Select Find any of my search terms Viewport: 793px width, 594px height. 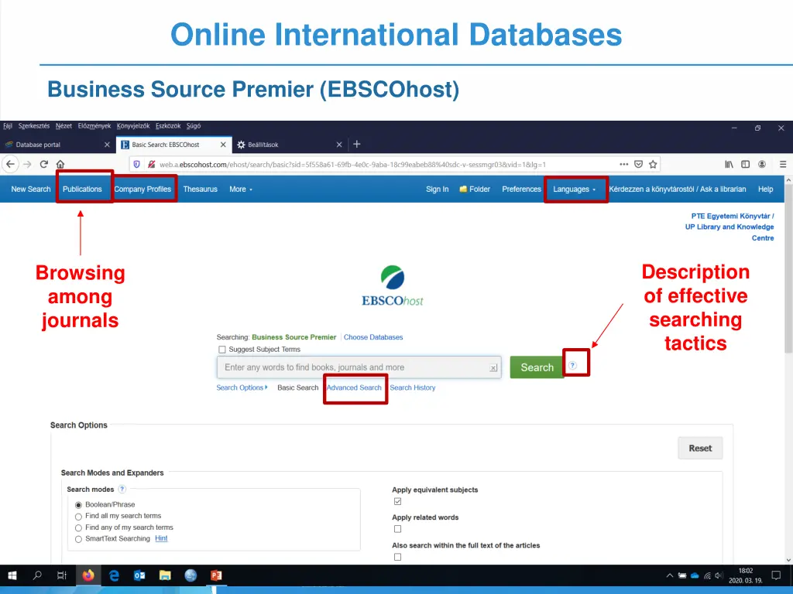coord(78,527)
